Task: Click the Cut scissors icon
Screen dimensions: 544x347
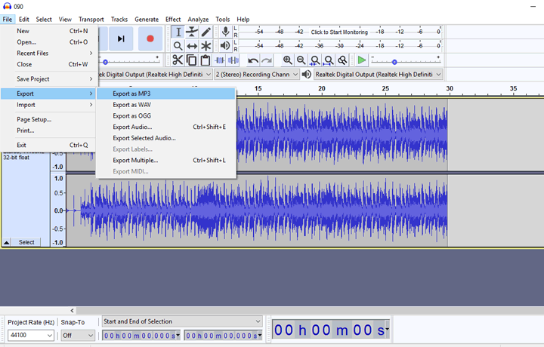Action: click(178, 60)
